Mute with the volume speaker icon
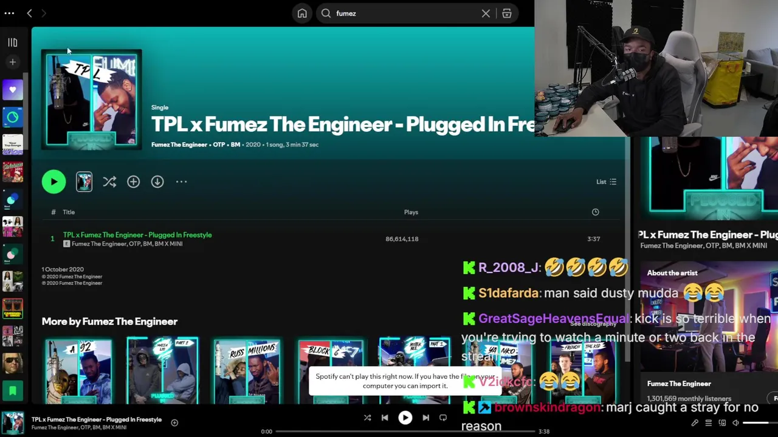778x437 pixels. pos(735,423)
